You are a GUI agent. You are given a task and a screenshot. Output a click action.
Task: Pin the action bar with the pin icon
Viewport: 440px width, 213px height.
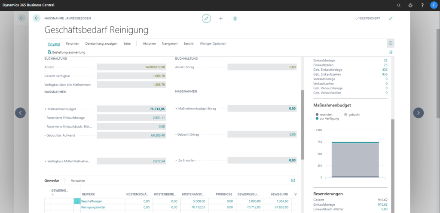[x=390, y=52]
